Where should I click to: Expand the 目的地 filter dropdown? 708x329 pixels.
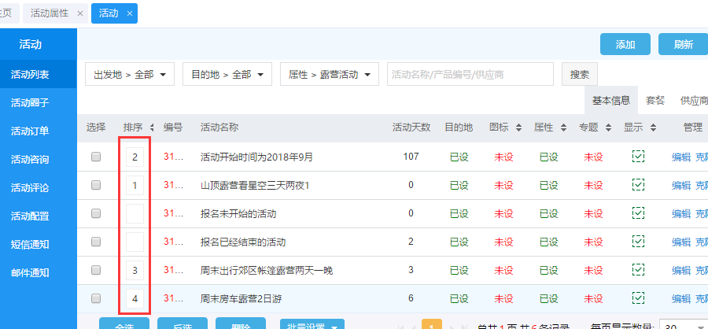[227, 75]
